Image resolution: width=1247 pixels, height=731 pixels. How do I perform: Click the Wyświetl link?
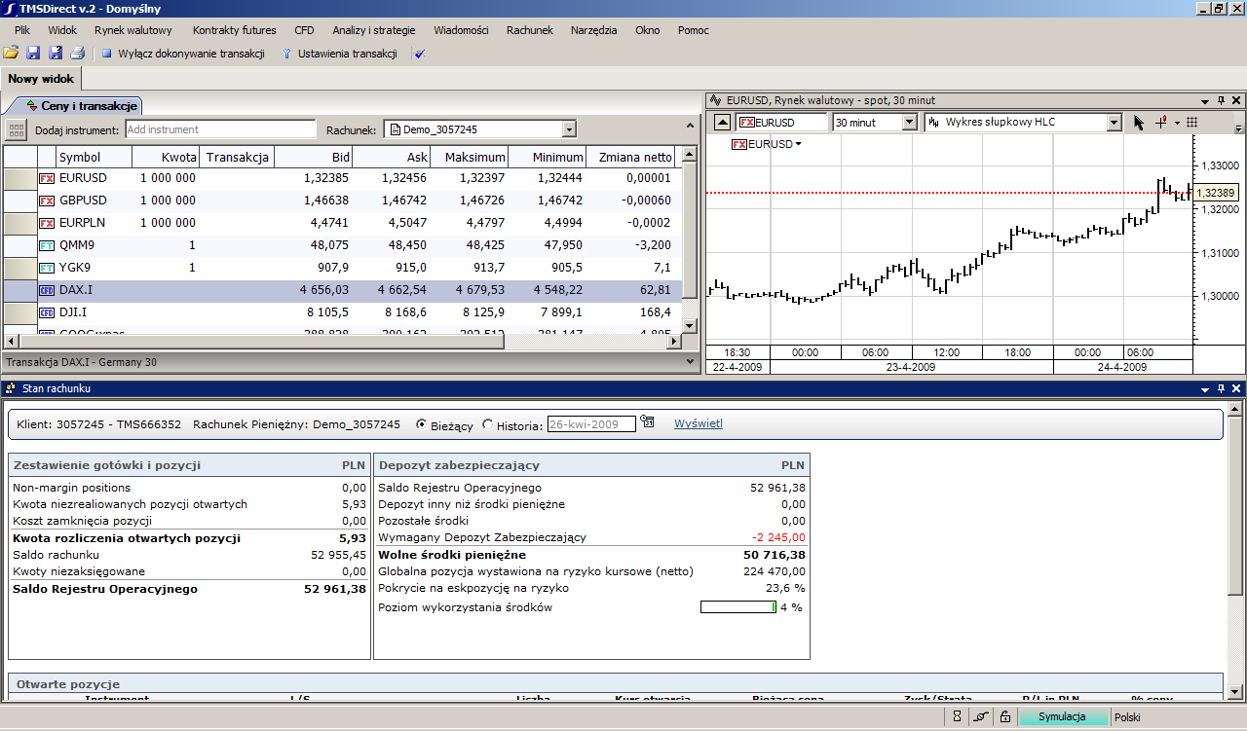point(699,423)
